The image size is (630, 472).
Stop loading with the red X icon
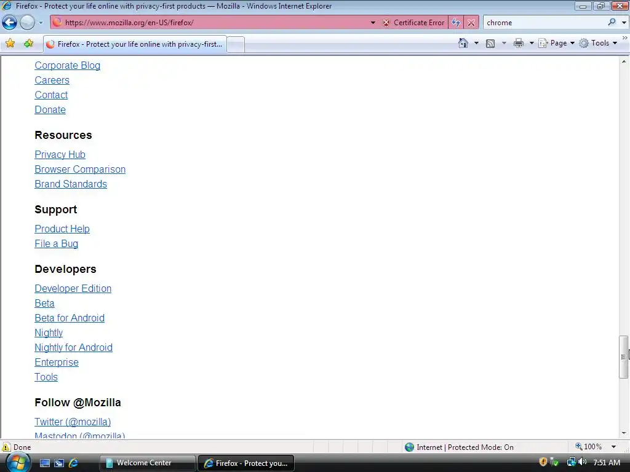pyautogui.click(x=471, y=23)
